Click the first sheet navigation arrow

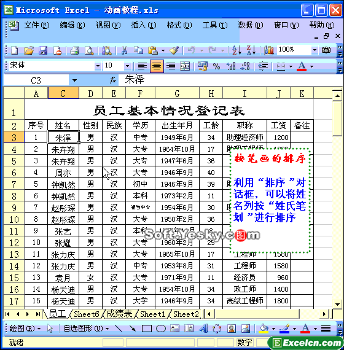click(x=7, y=314)
